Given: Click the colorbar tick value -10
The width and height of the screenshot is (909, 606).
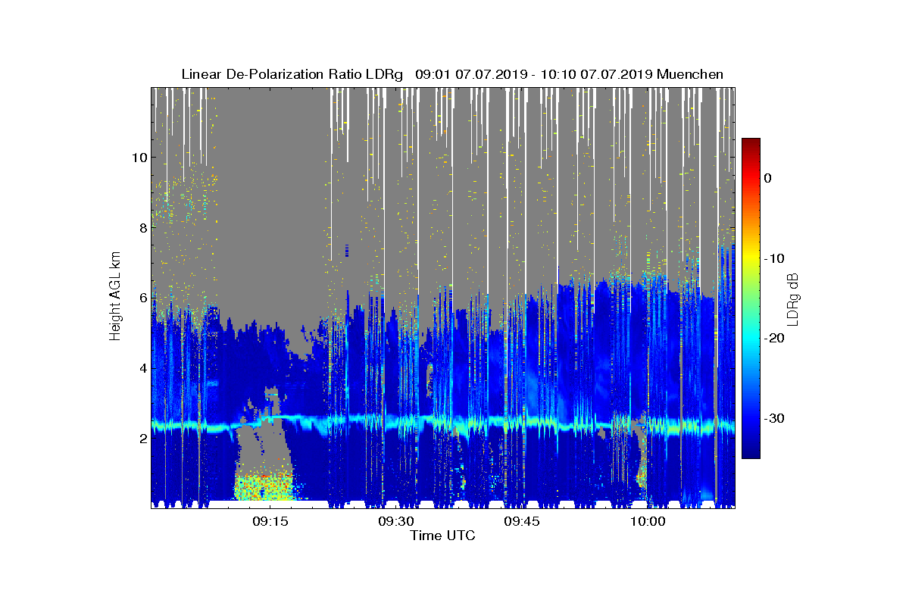Looking at the screenshot, I should click(x=773, y=258).
